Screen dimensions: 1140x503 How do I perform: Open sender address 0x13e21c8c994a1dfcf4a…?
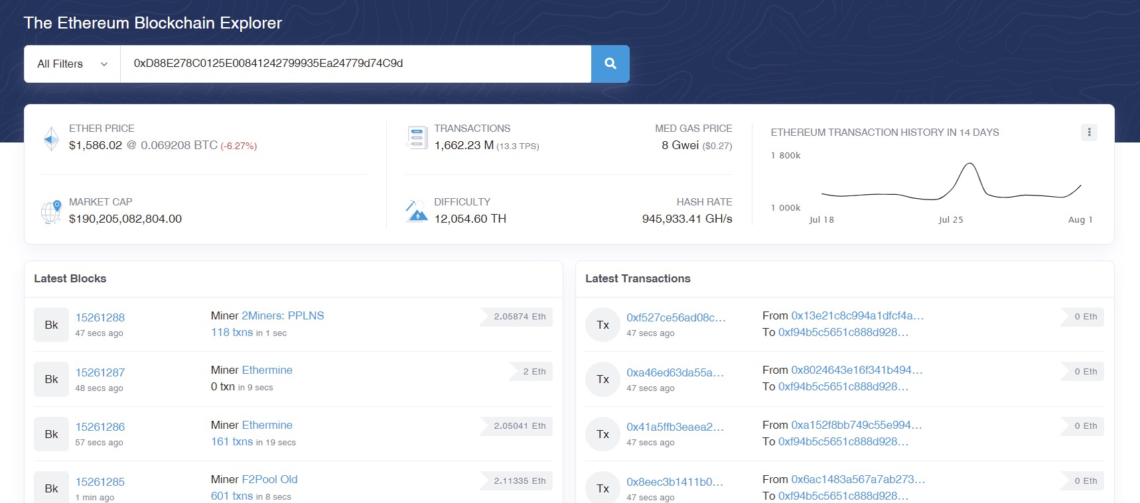[857, 315]
